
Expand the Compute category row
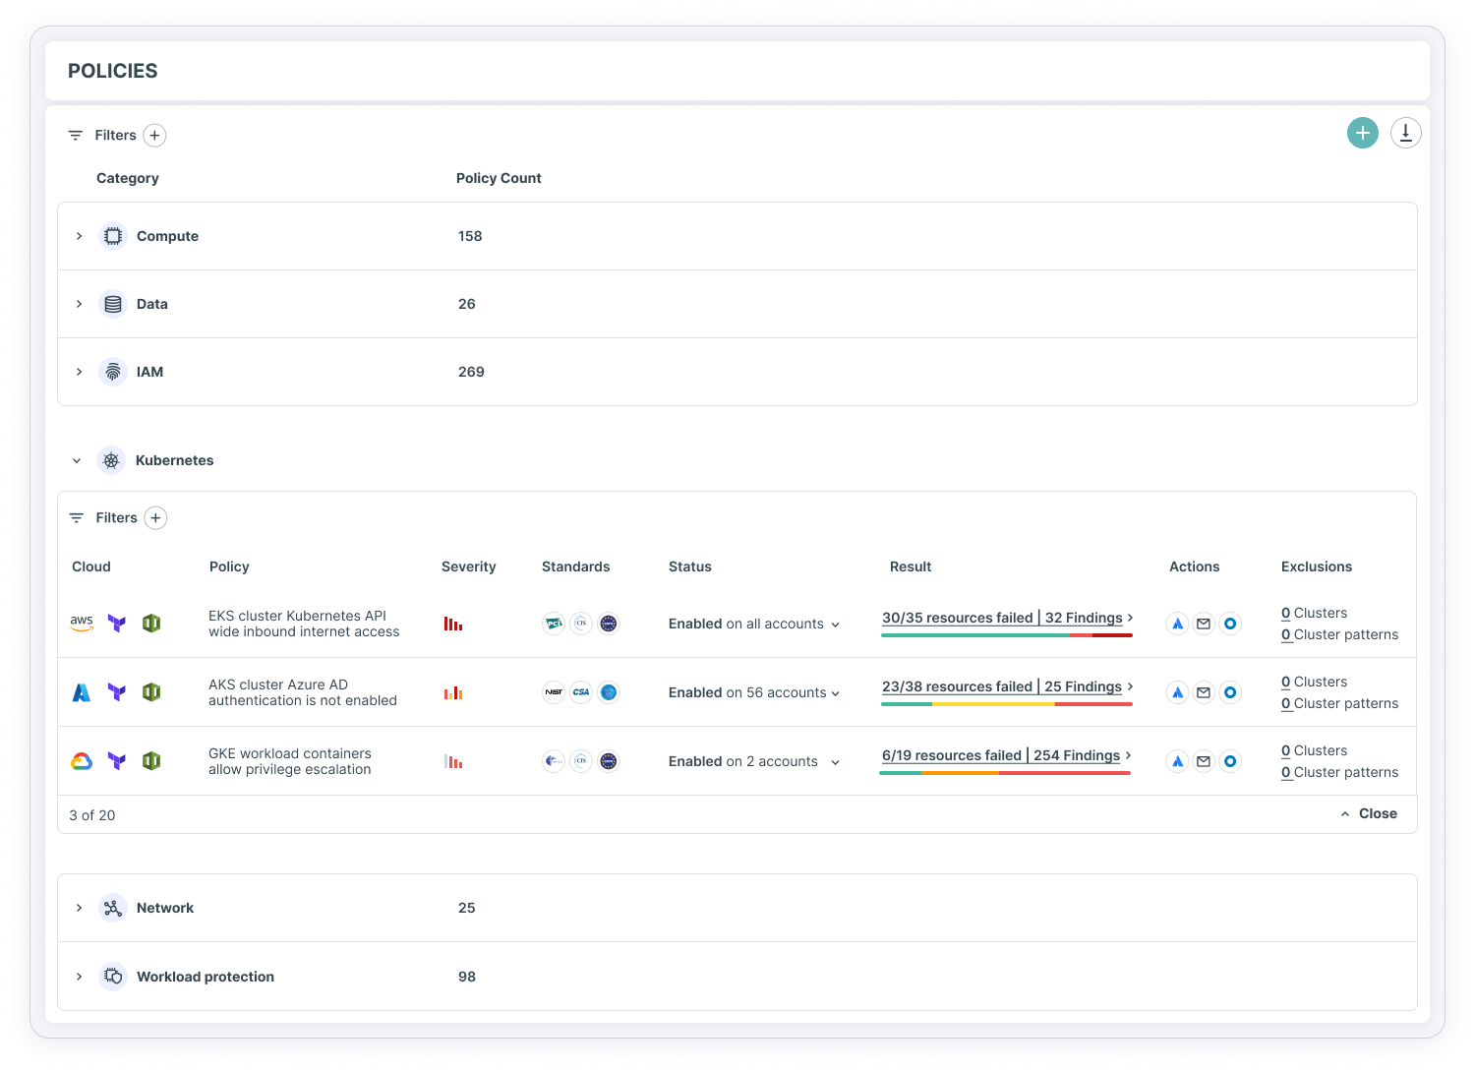[x=80, y=236]
